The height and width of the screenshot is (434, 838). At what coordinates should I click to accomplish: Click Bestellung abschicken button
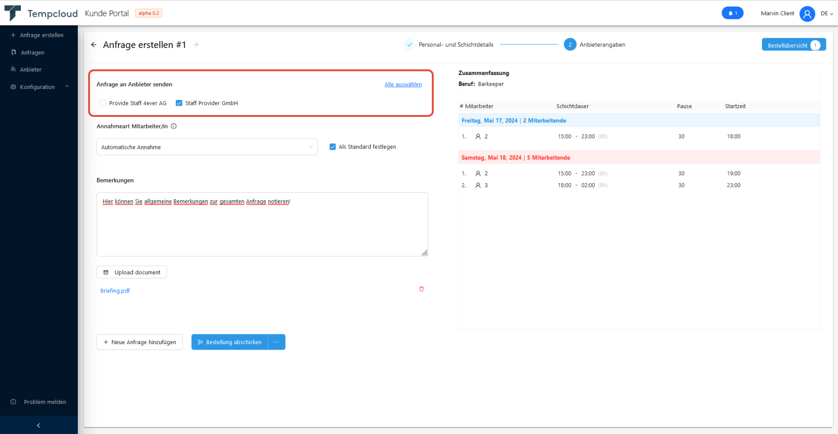229,342
